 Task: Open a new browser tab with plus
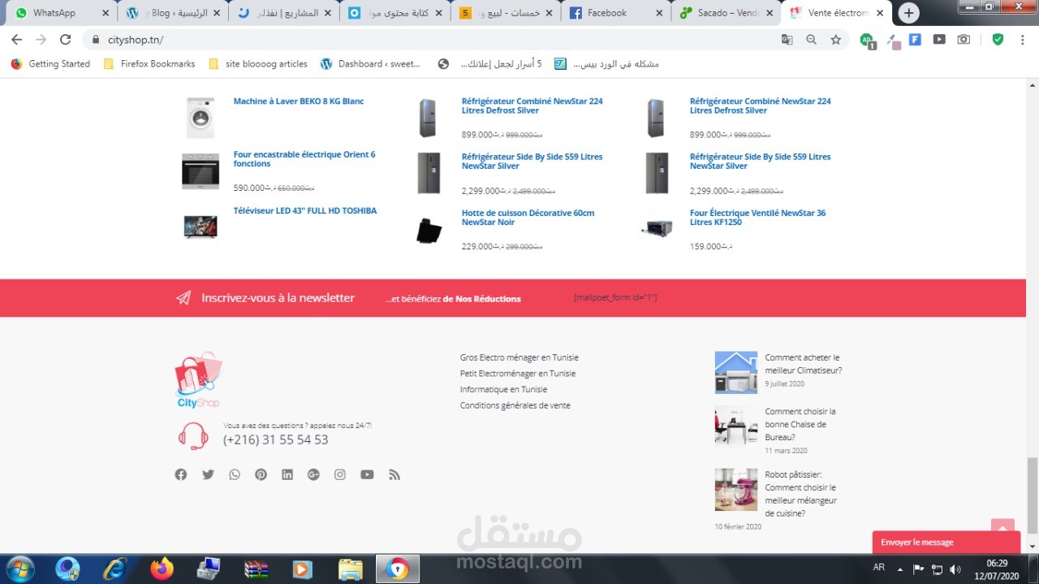(909, 13)
